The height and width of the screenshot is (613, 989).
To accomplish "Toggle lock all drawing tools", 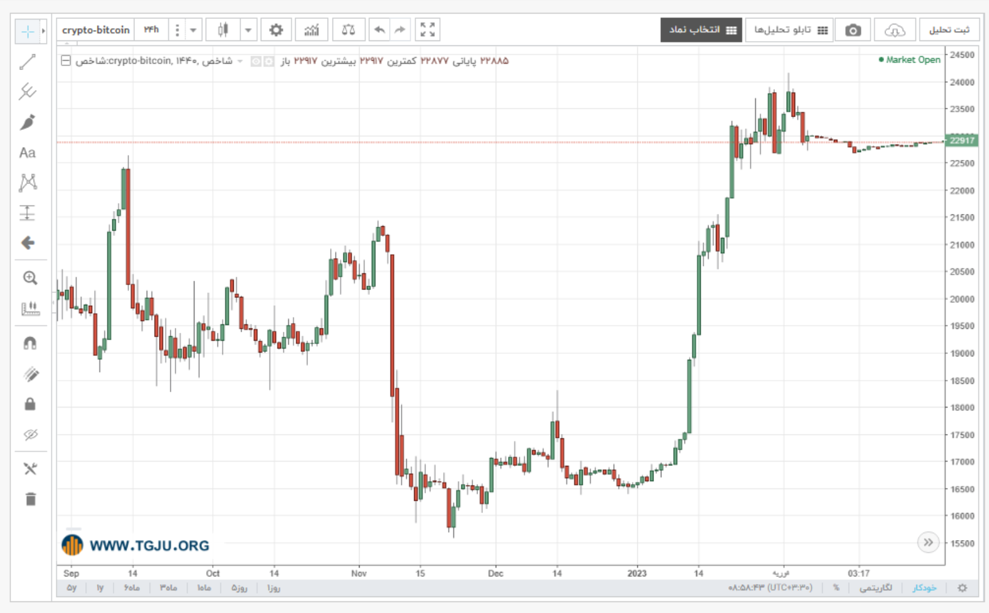I will [x=29, y=404].
